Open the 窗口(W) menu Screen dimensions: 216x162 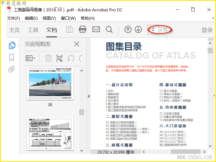68,18
